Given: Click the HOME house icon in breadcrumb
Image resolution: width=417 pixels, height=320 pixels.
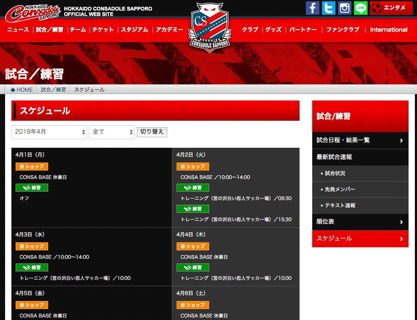Looking at the screenshot, I should point(13,90).
